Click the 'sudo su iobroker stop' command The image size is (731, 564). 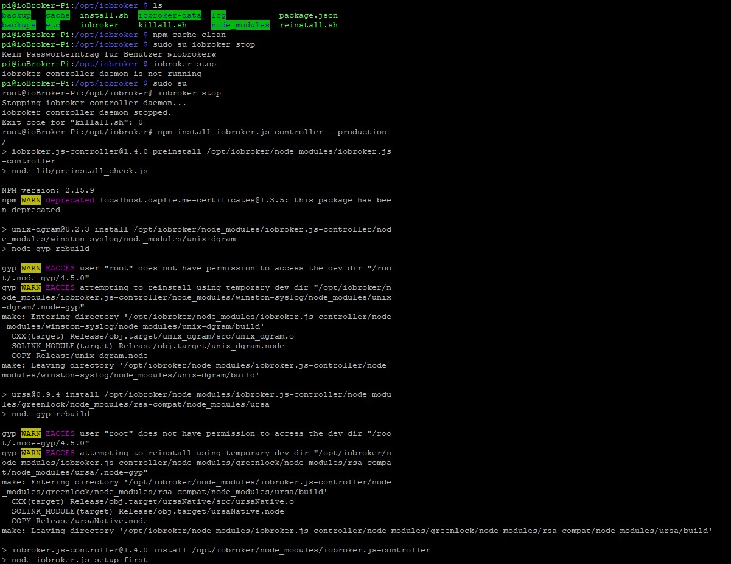click(x=204, y=44)
